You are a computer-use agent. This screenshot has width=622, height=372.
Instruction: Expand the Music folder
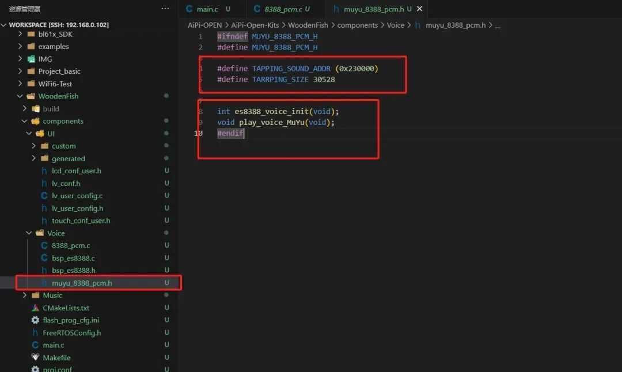pos(25,295)
